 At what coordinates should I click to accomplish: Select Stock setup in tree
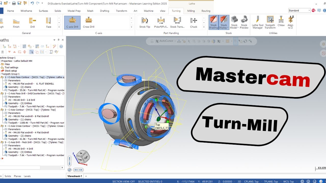point(11,71)
